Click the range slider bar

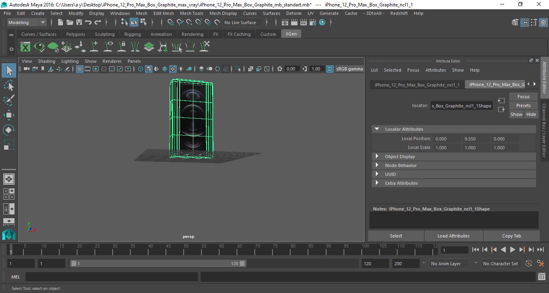coord(158,264)
